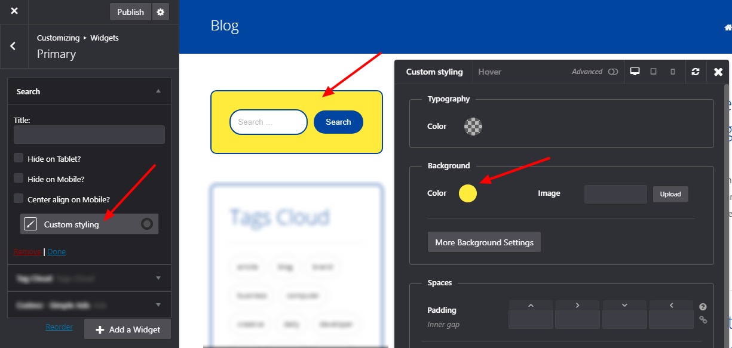Switch to tablet device preview icon
Image resolution: width=732 pixels, height=348 pixels.
tap(653, 72)
